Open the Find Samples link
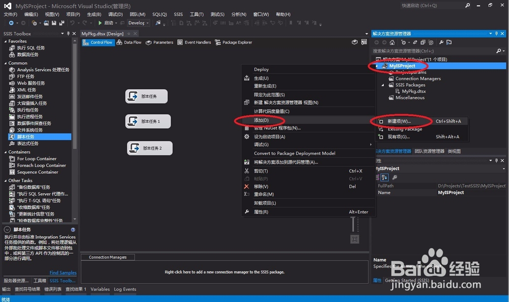The height and width of the screenshot is (302, 509). [63, 272]
